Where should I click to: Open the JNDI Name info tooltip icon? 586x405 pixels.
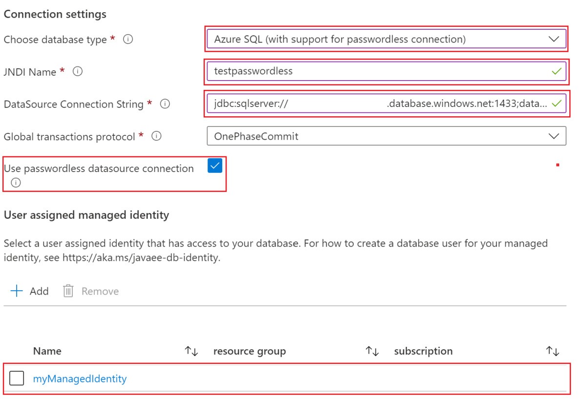pyautogui.click(x=77, y=72)
